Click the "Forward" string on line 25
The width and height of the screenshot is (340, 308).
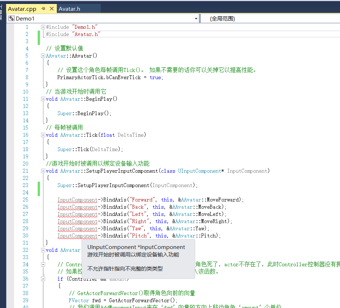tap(142, 200)
